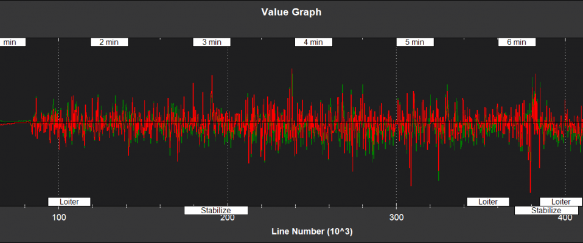Click the Stabilize mode label near line 400
Screen dimensions: 583x243
[546, 211]
